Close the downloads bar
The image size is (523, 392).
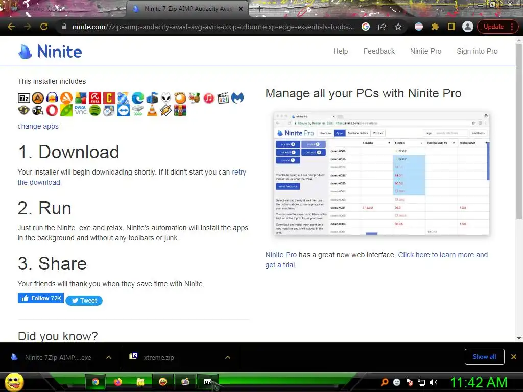point(514,357)
